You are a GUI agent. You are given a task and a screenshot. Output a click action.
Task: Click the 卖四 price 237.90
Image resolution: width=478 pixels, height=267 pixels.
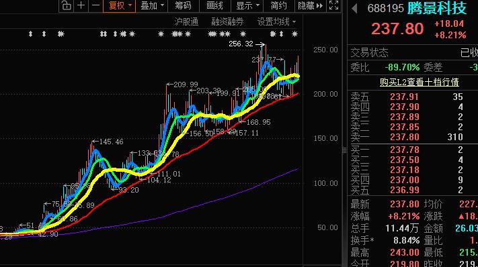point(404,107)
